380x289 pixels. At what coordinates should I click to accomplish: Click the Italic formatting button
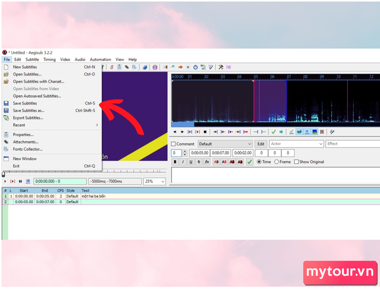click(183, 162)
